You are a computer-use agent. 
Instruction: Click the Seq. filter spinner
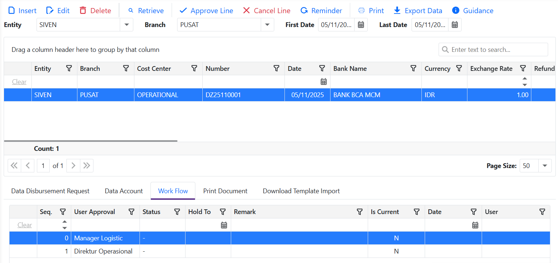65,225
